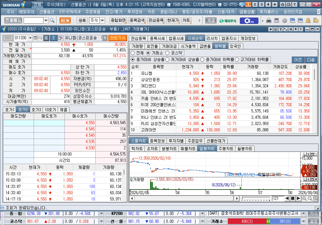Open the settings gear icon in toolbar
The image size is (322, 225).
pyautogui.click(x=285, y=20)
